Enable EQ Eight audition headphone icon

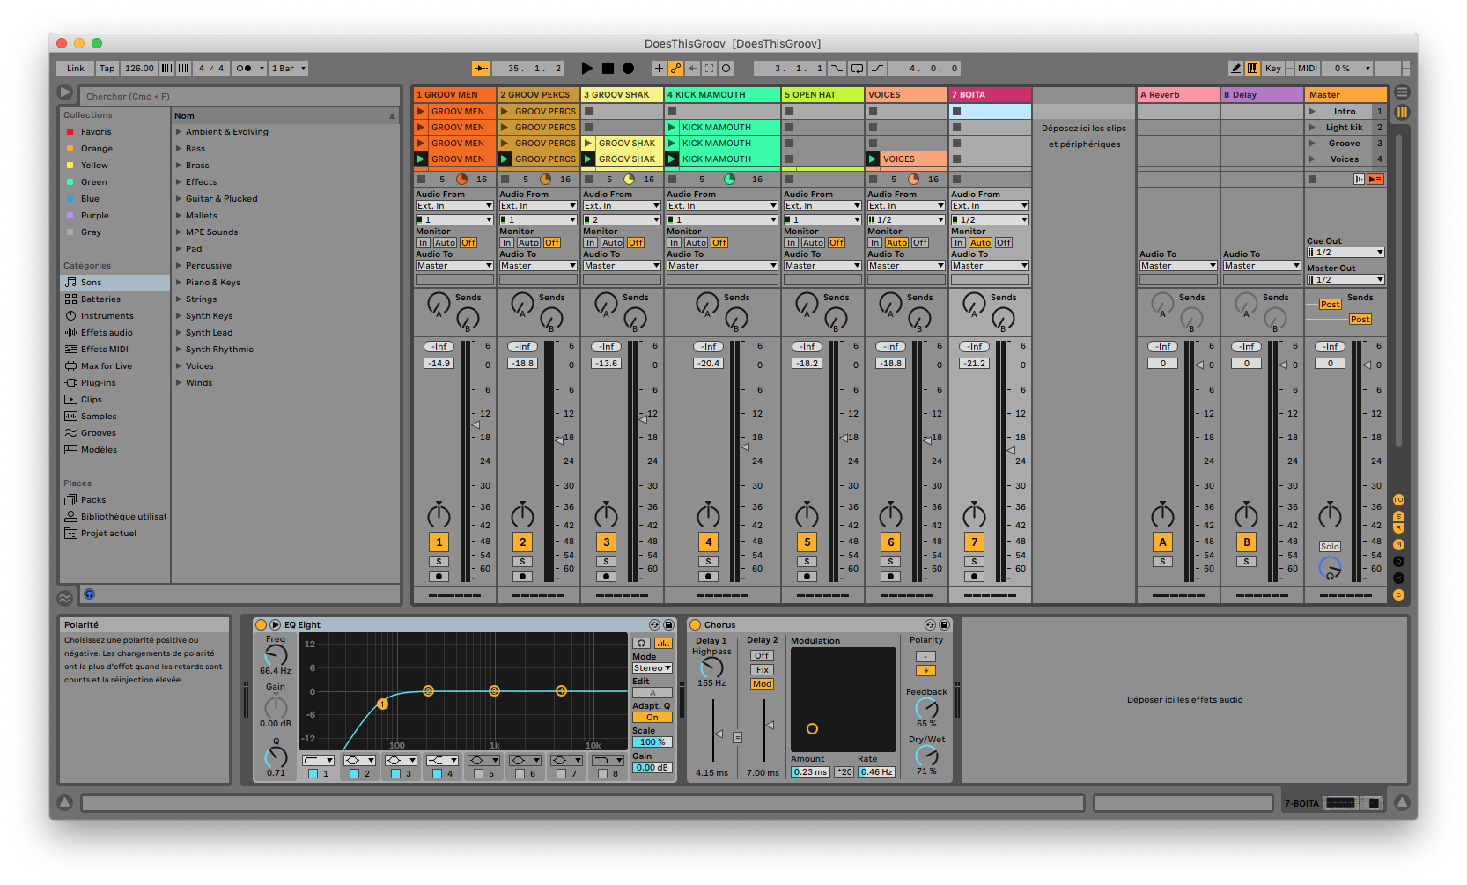pyautogui.click(x=642, y=643)
